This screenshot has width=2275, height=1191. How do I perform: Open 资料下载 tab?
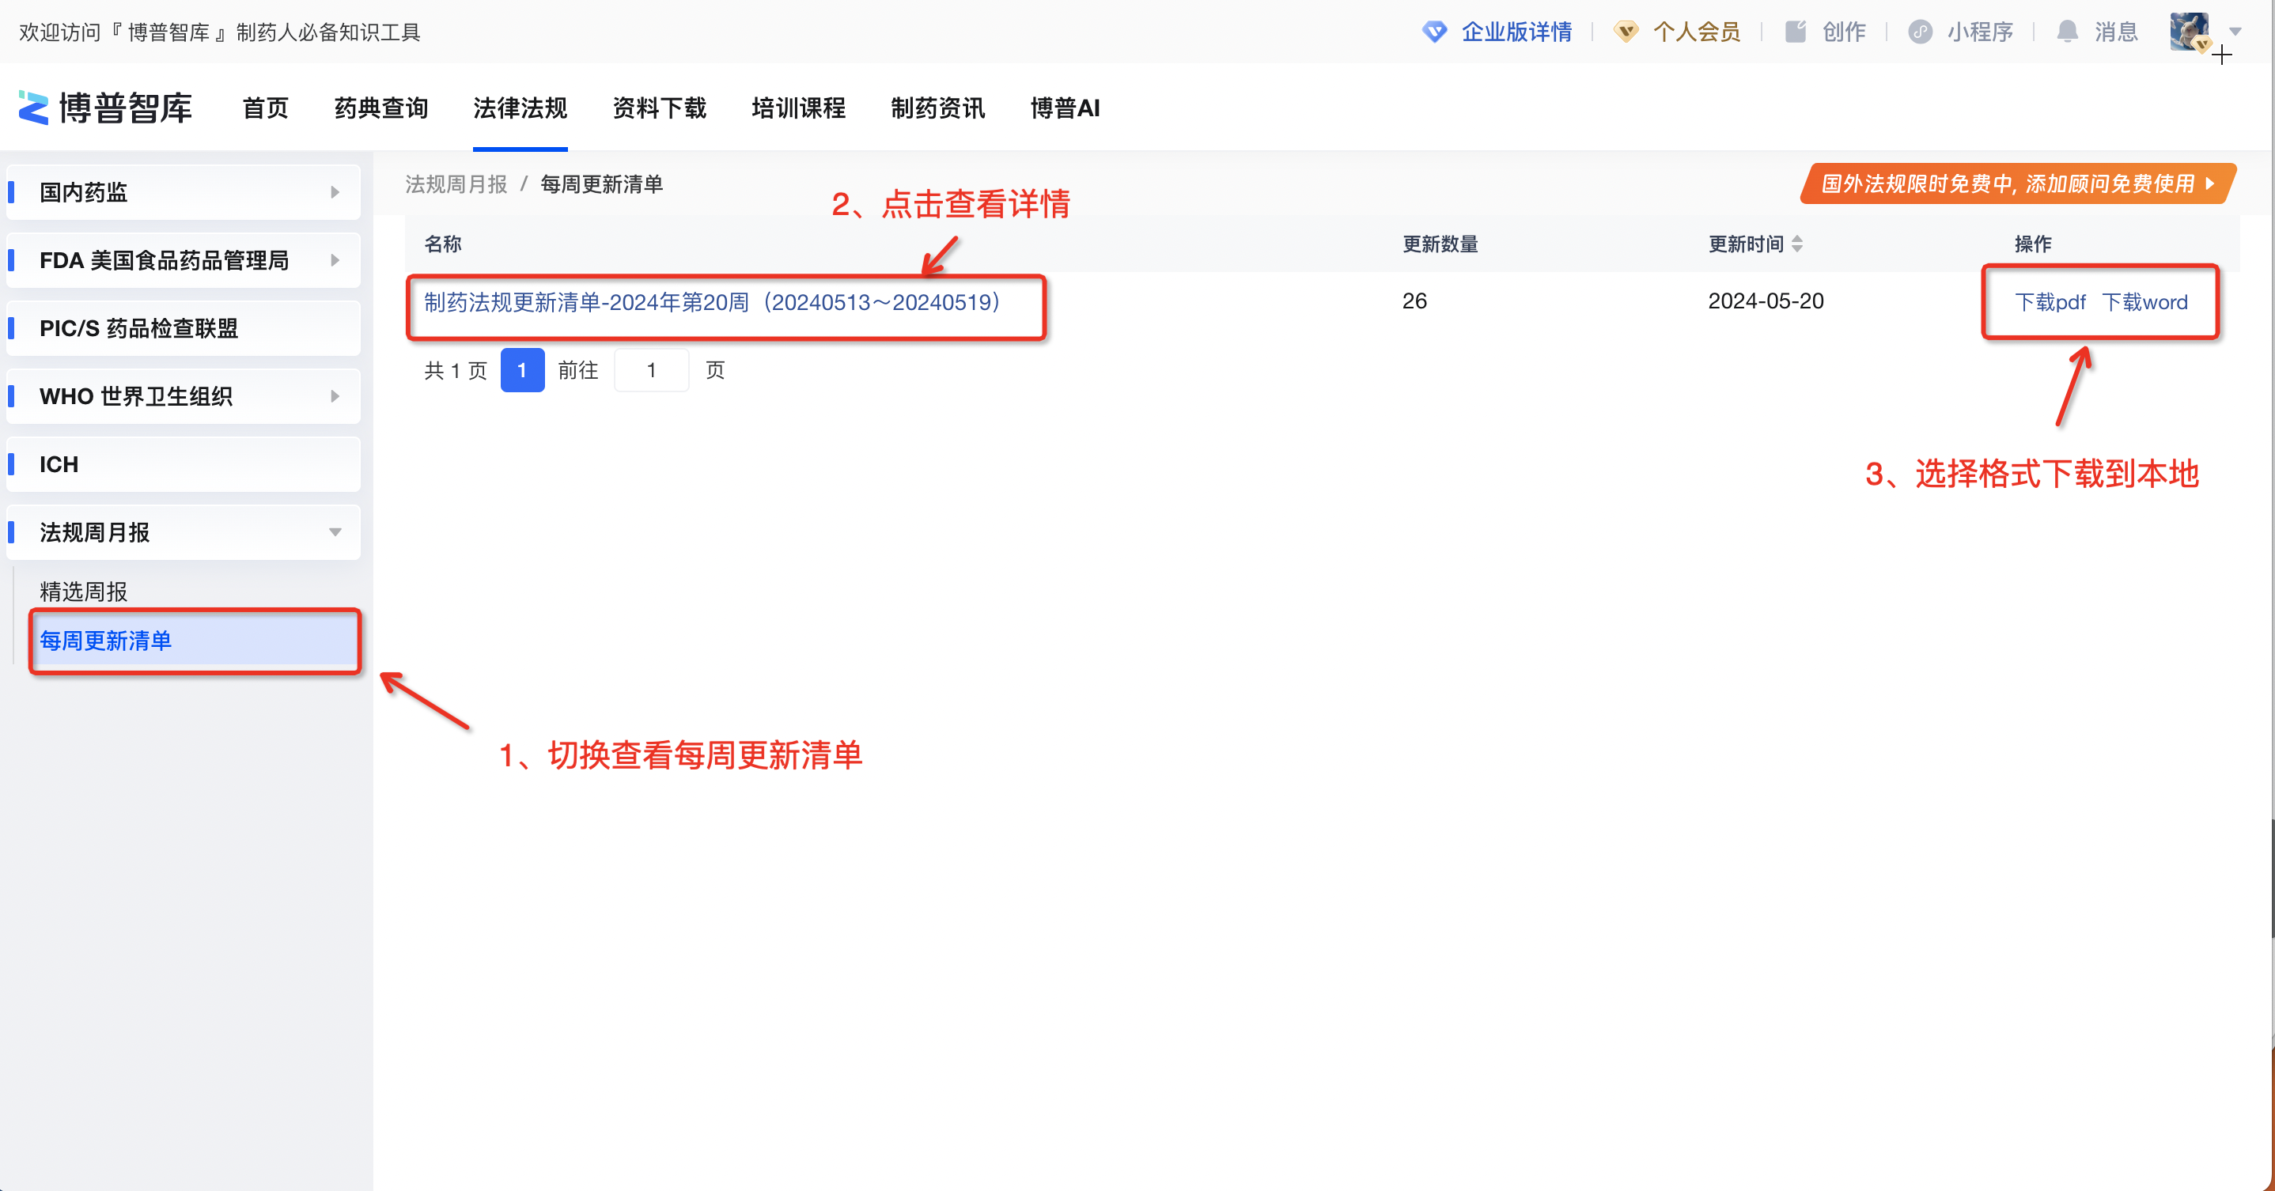click(660, 108)
